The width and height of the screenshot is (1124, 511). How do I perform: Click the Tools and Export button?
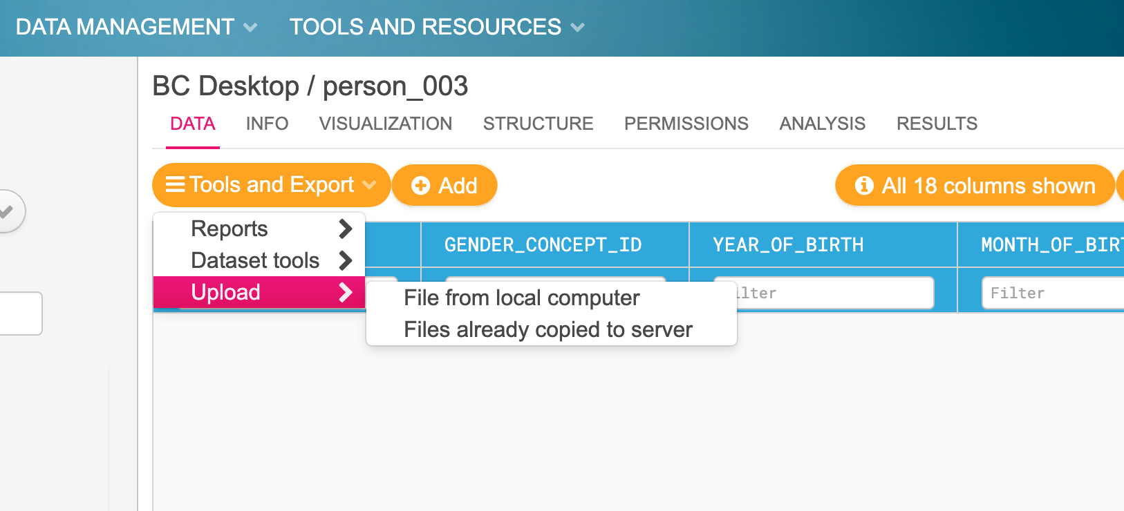(271, 185)
